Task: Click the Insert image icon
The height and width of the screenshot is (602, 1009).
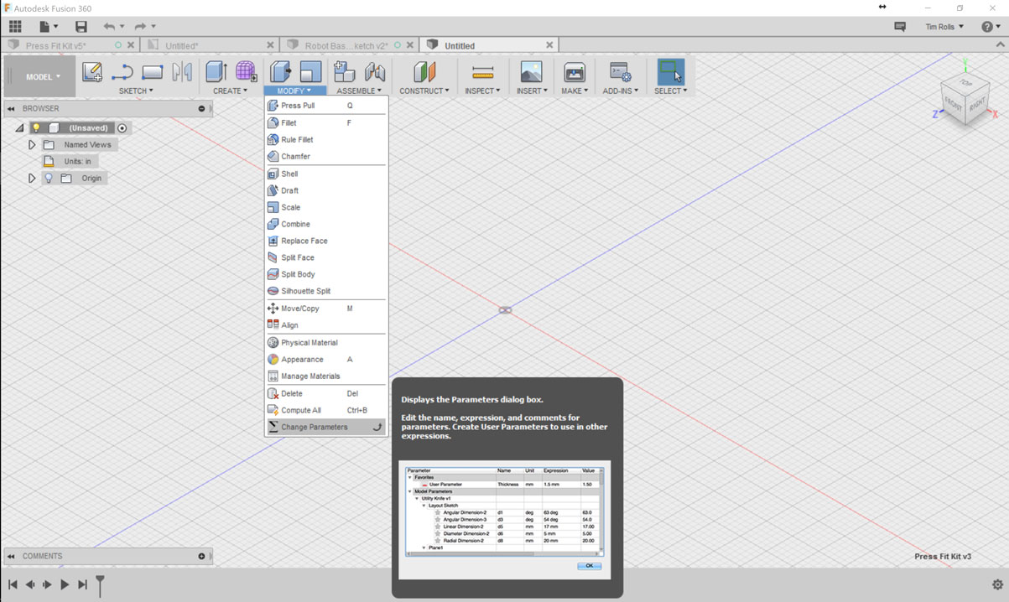Action: [531, 72]
